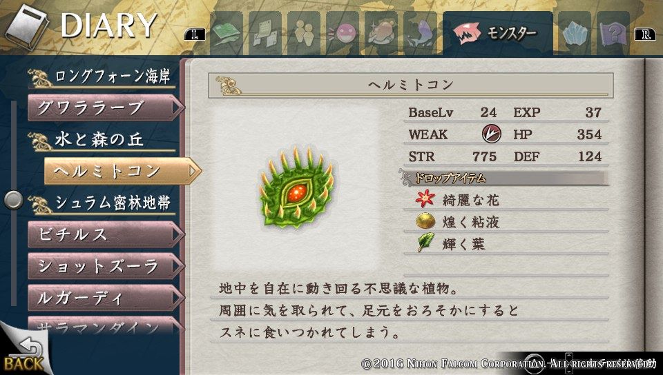Open the blue crystal materials tab icon
The width and height of the screenshot is (663, 375).
coord(575,33)
